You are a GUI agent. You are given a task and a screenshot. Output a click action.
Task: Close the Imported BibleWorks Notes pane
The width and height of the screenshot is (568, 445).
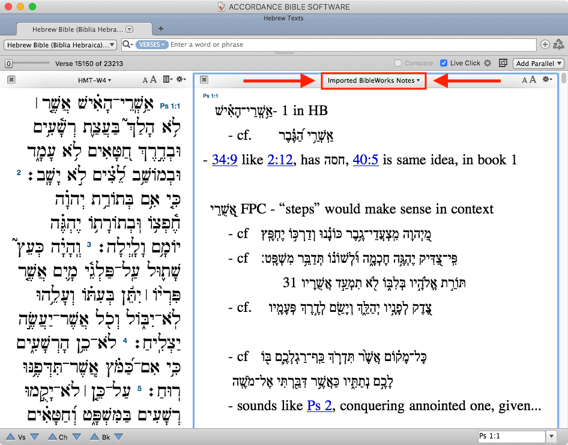point(204,80)
